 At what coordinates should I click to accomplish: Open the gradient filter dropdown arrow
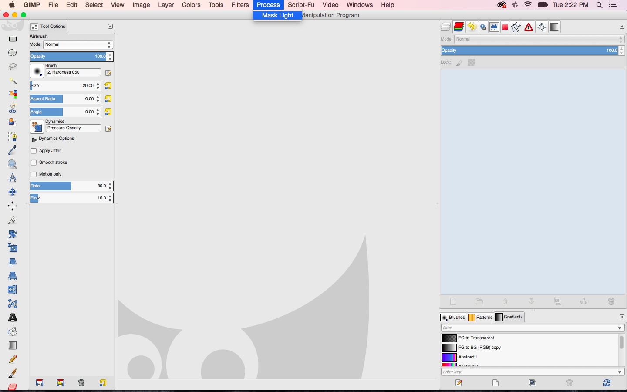(x=620, y=328)
